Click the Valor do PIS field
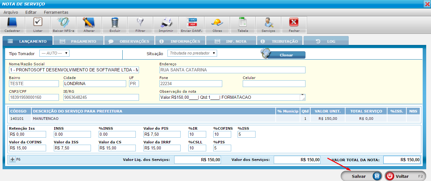 point(162,134)
